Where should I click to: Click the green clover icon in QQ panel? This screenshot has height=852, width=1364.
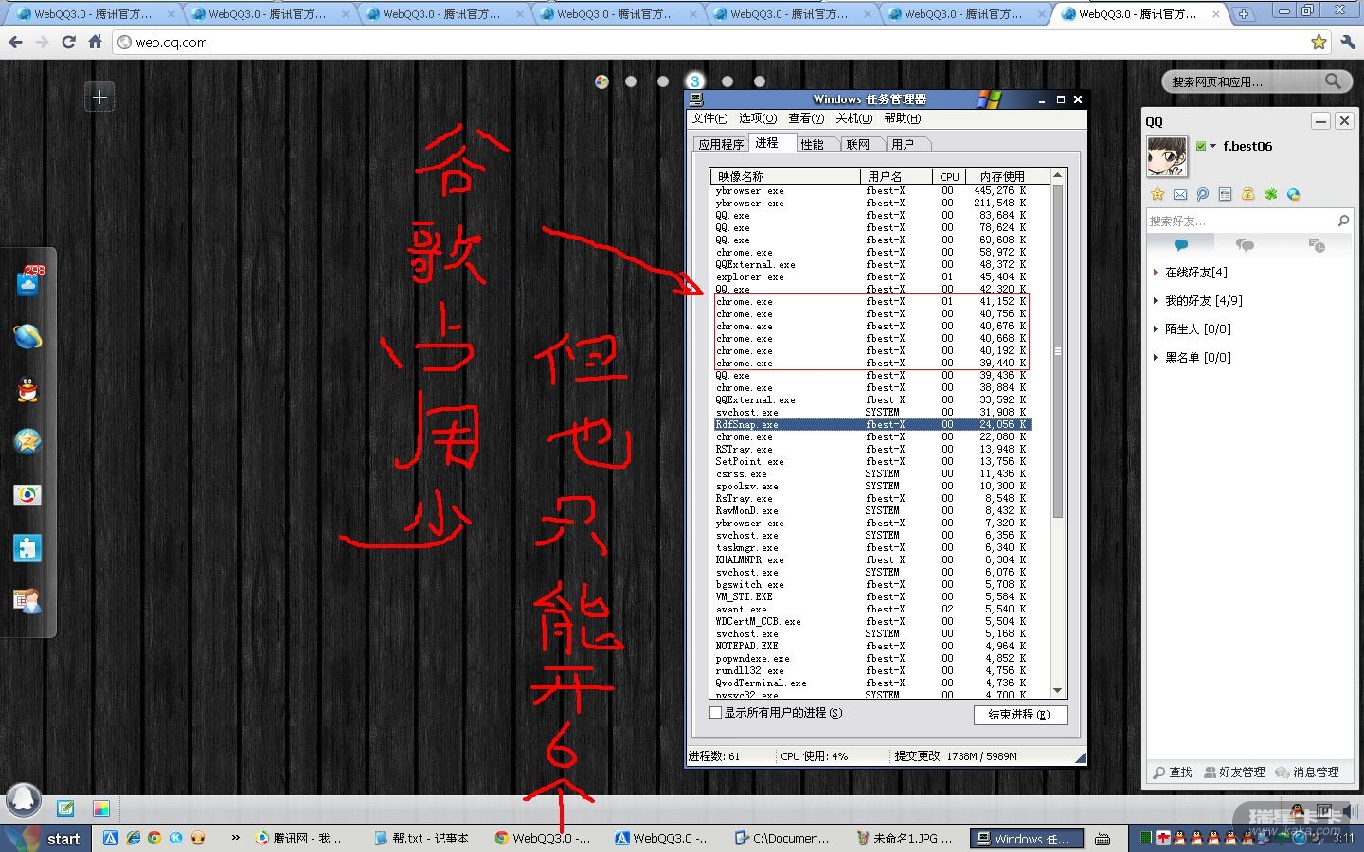pos(1271,194)
